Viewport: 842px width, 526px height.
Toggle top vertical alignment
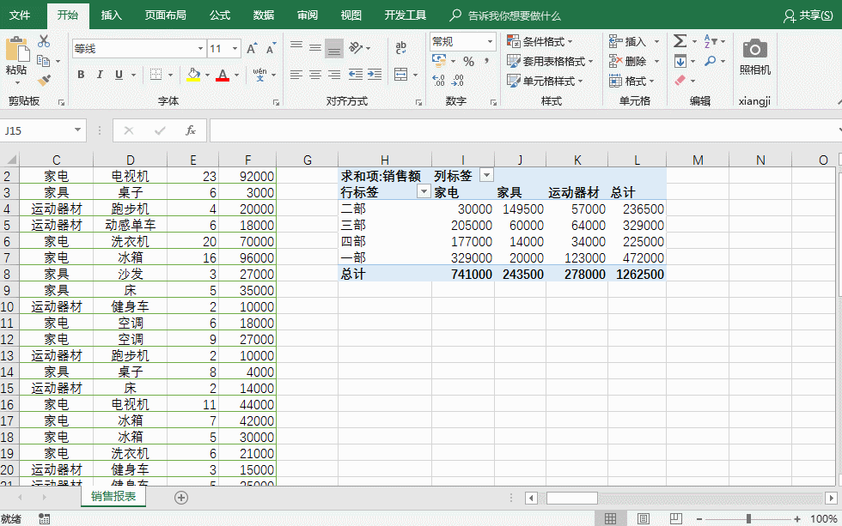coord(296,48)
